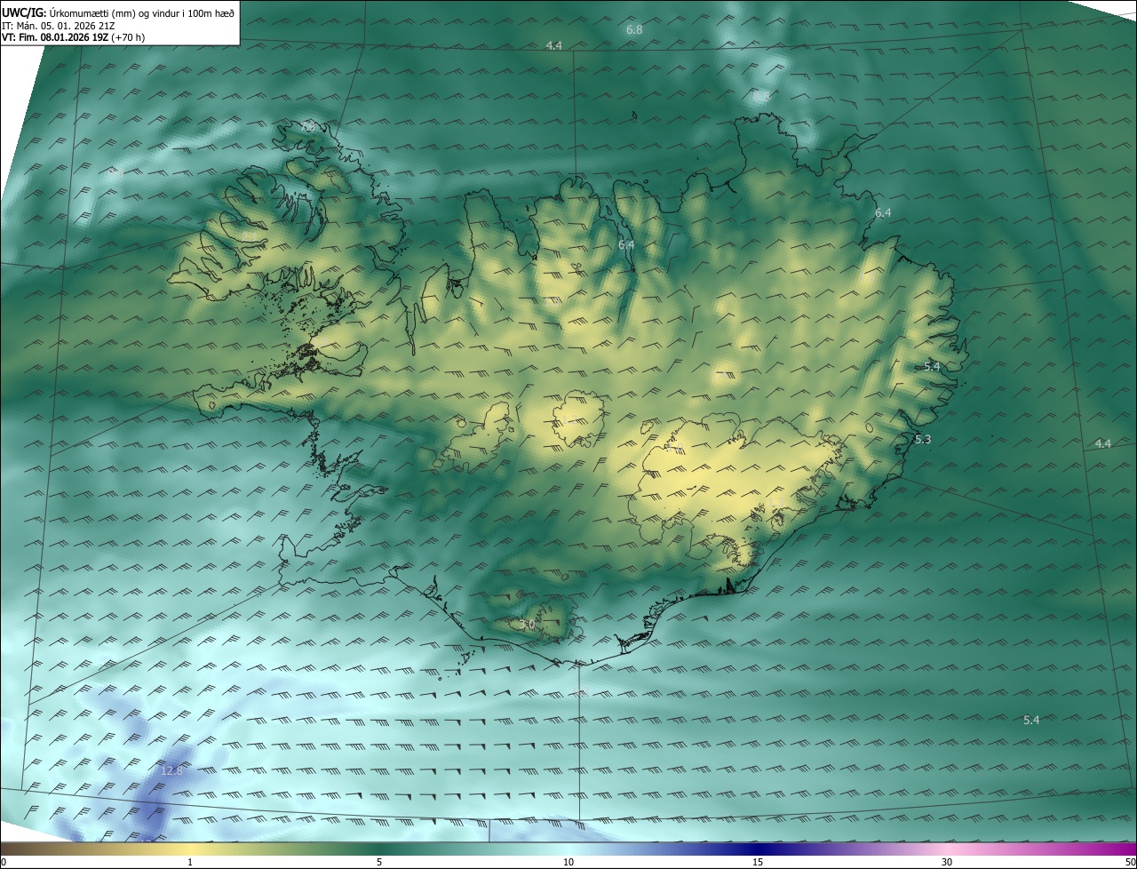Click the 5.3 value label on the east coast
The image size is (1137, 869).
[923, 440]
